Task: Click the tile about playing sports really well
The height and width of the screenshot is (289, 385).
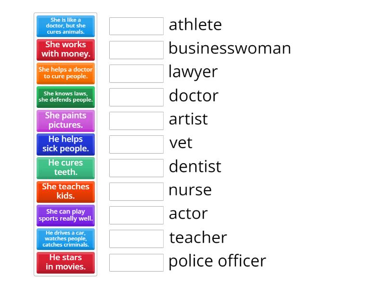Action: 65,215
